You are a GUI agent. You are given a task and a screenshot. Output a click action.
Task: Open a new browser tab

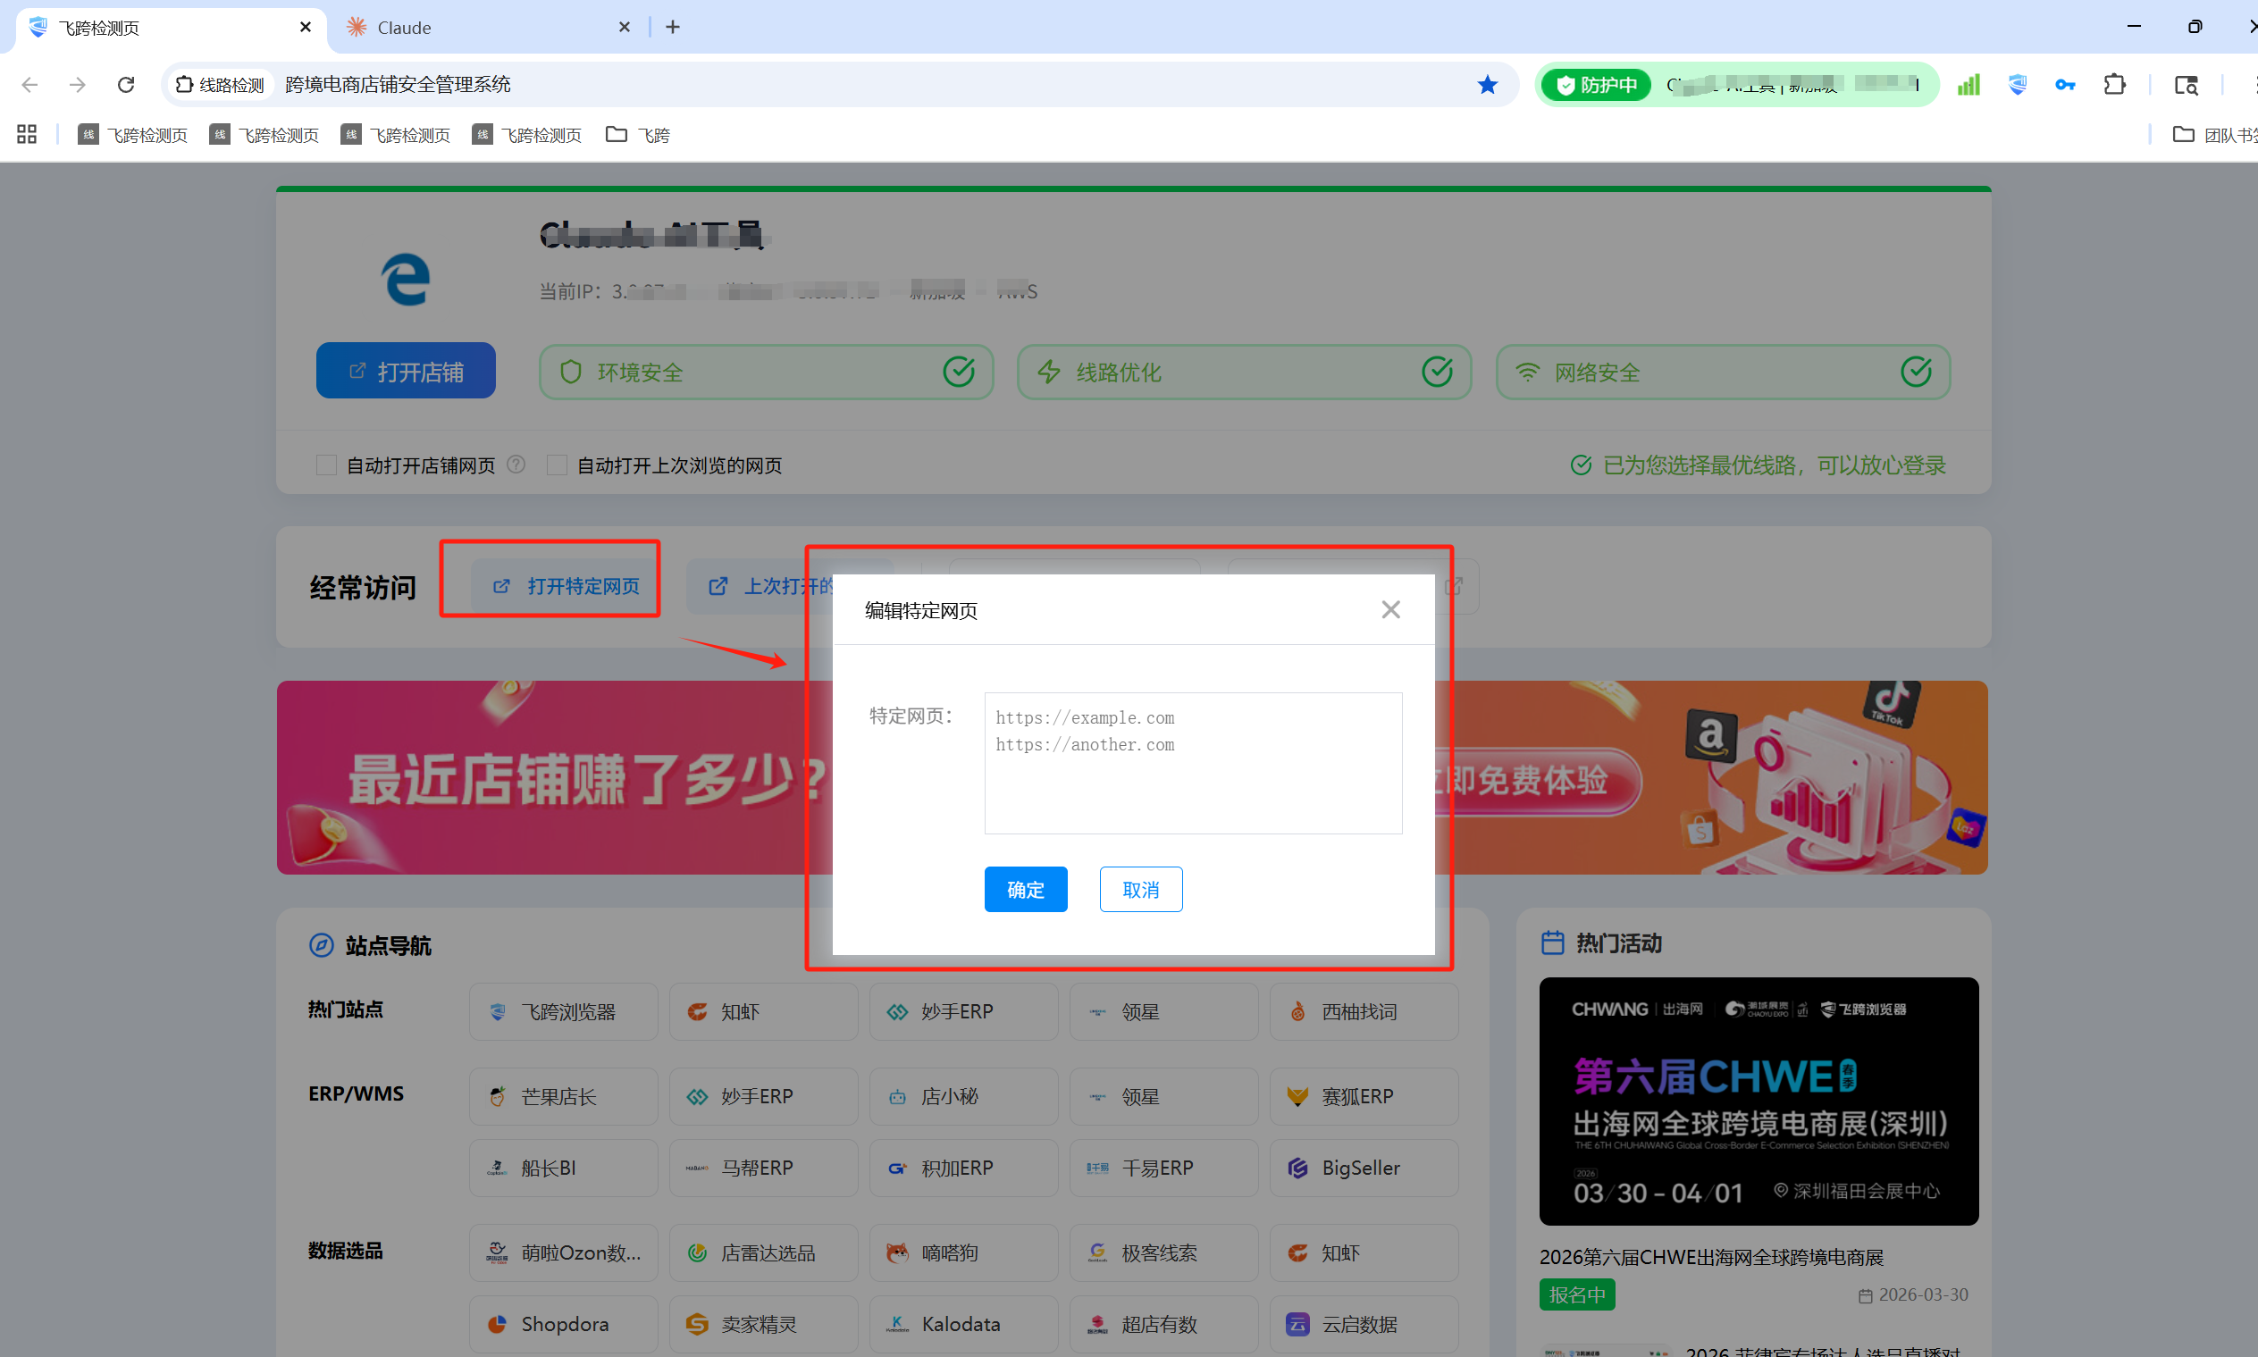[x=673, y=28]
